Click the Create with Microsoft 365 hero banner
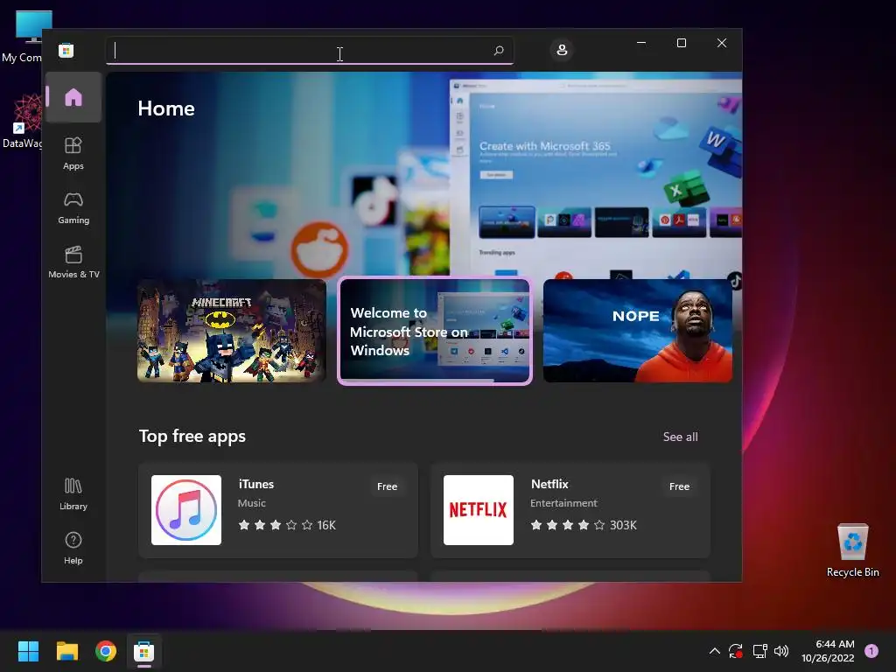Image resolution: width=896 pixels, height=672 pixels. tap(595, 177)
